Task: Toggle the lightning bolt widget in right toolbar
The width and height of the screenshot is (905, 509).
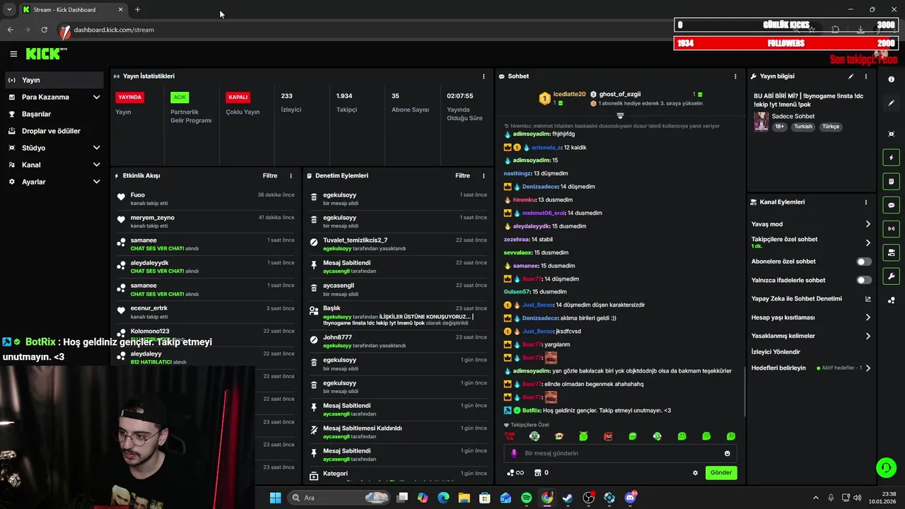Action: 891,158
